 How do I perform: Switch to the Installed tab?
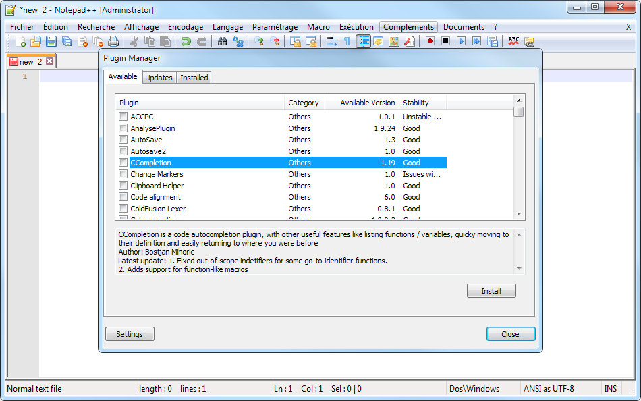(x=194, y=77)
